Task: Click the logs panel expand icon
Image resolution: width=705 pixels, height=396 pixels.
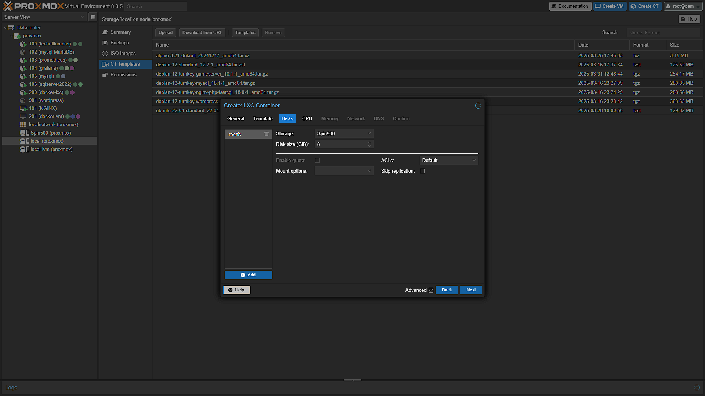Action: click(x=697, y=388)
